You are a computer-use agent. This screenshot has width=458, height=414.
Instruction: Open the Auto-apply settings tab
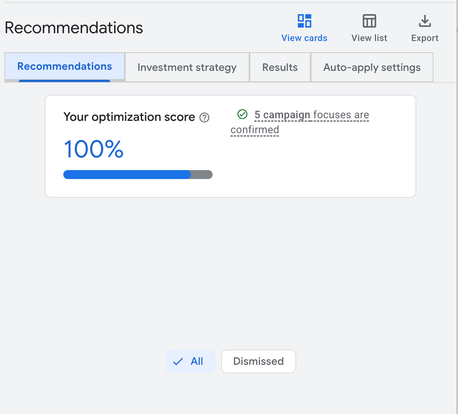372,67
